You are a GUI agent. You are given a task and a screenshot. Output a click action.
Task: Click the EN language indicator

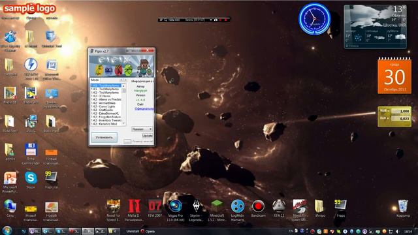[291, 231]
